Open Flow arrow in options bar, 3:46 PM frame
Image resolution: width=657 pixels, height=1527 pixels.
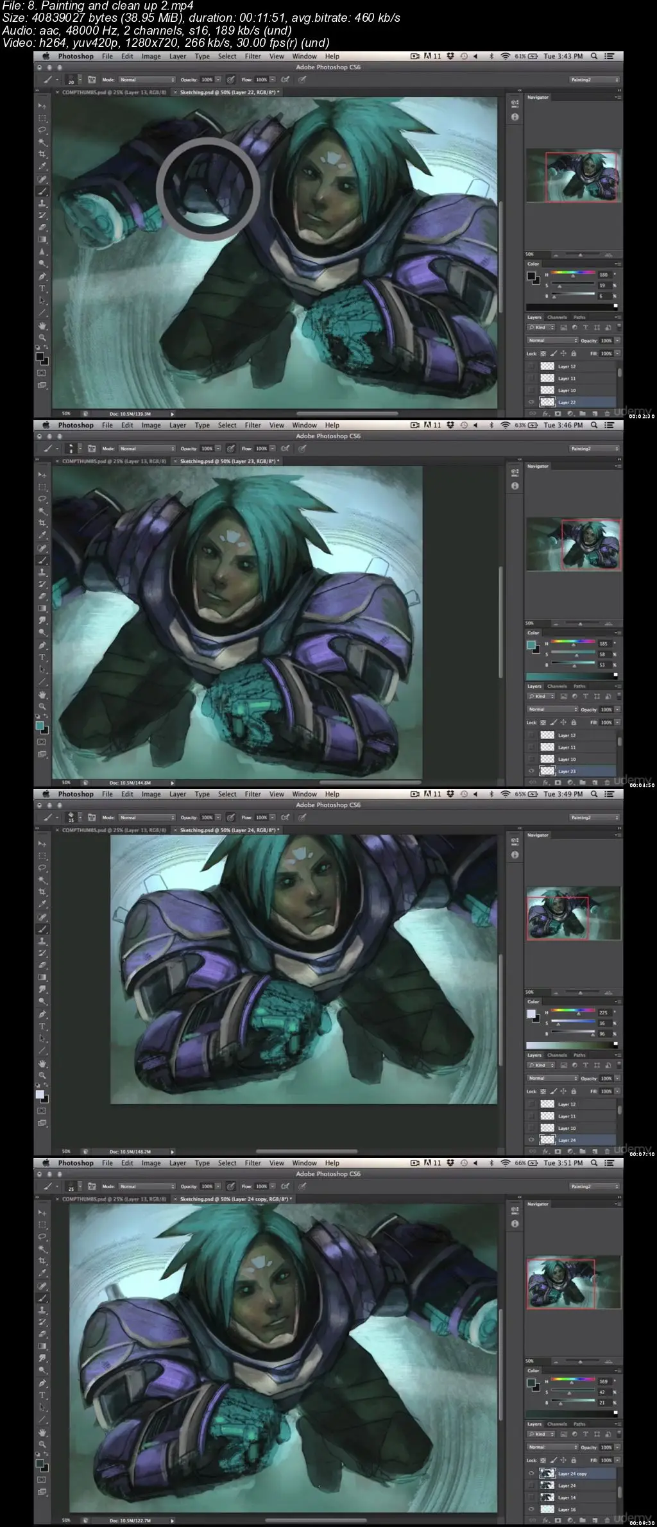pos(273,449)
